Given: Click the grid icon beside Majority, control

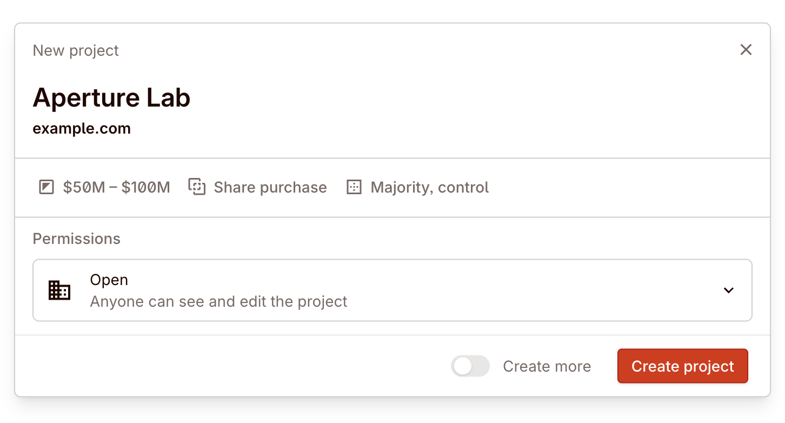Looking at the screenshot, I should coord(354,188).
